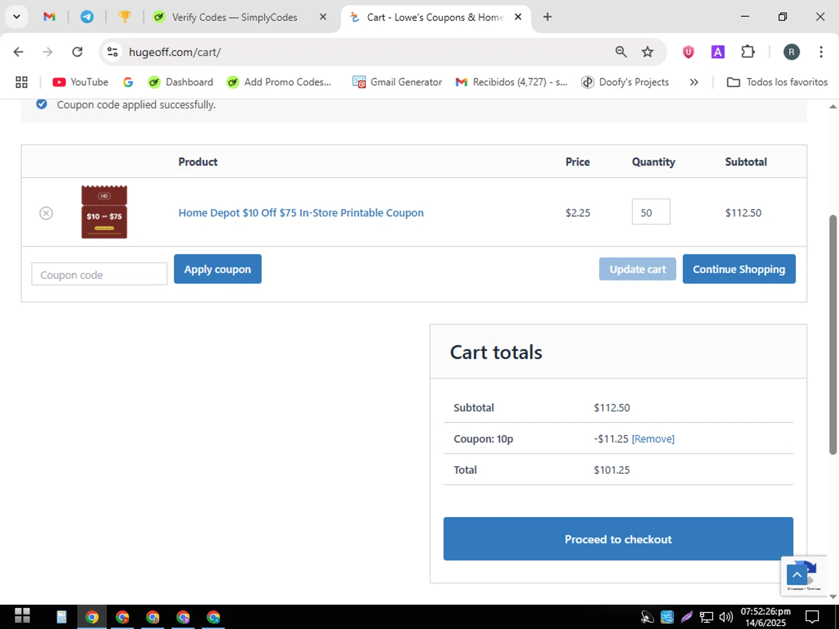Click the scrollbar up arrow

(x=833, y=106)
